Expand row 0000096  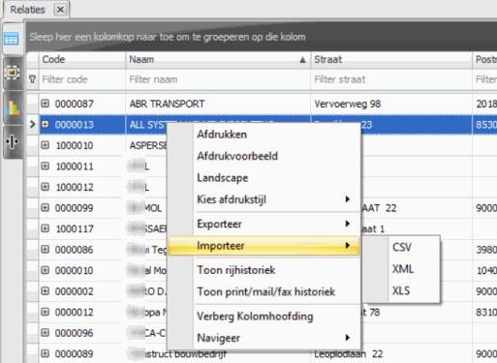point(46,333)
